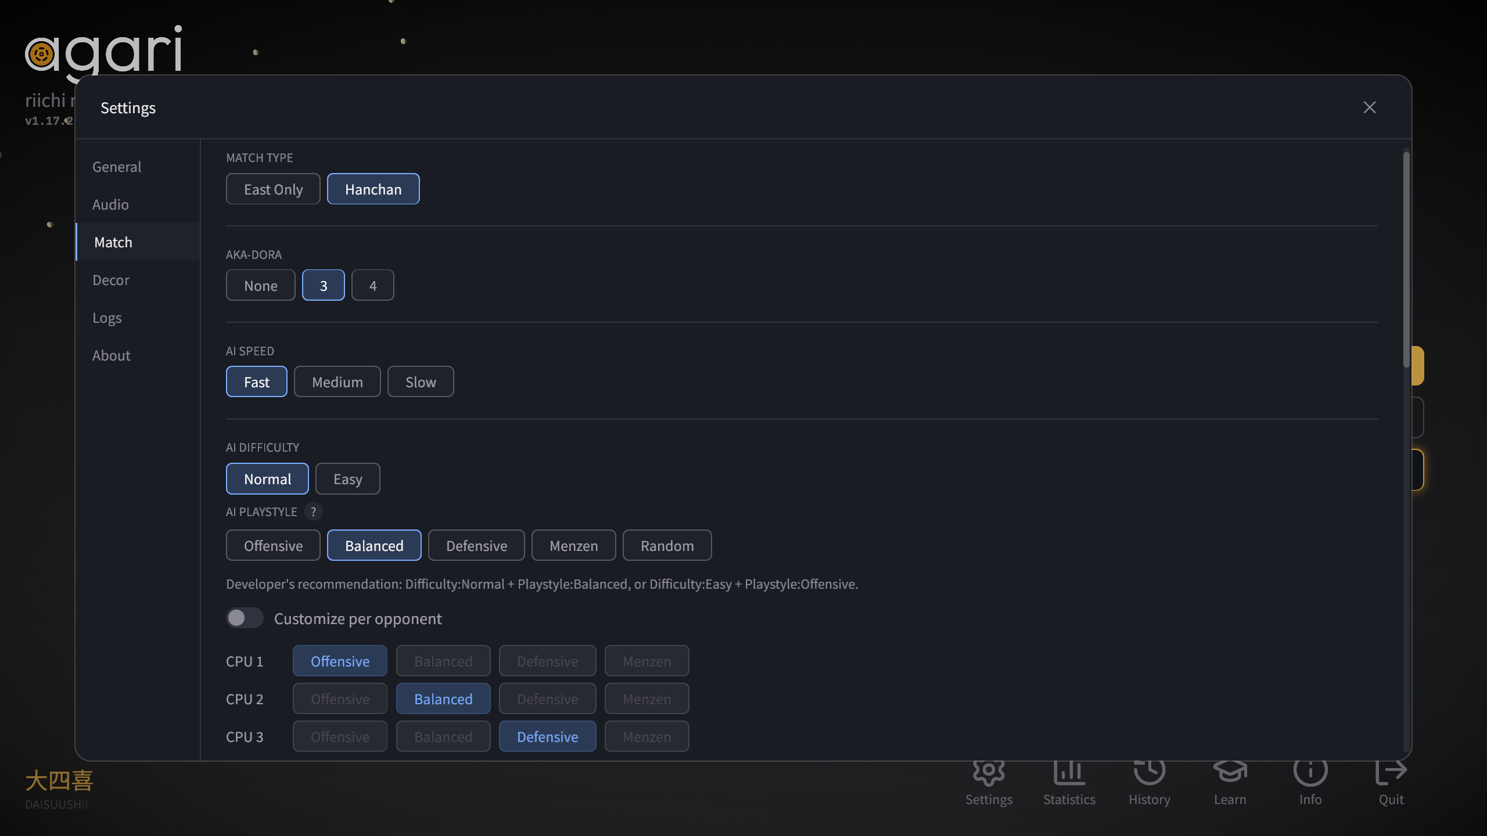Viewport: 1487px width, 836px height.
Task: Choose East Only match type
Action: (273, 189)
